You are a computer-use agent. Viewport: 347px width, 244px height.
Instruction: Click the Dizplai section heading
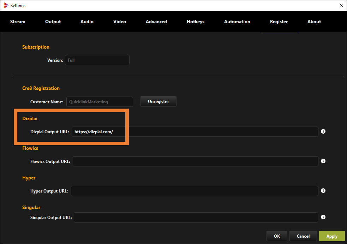(30, 119)
